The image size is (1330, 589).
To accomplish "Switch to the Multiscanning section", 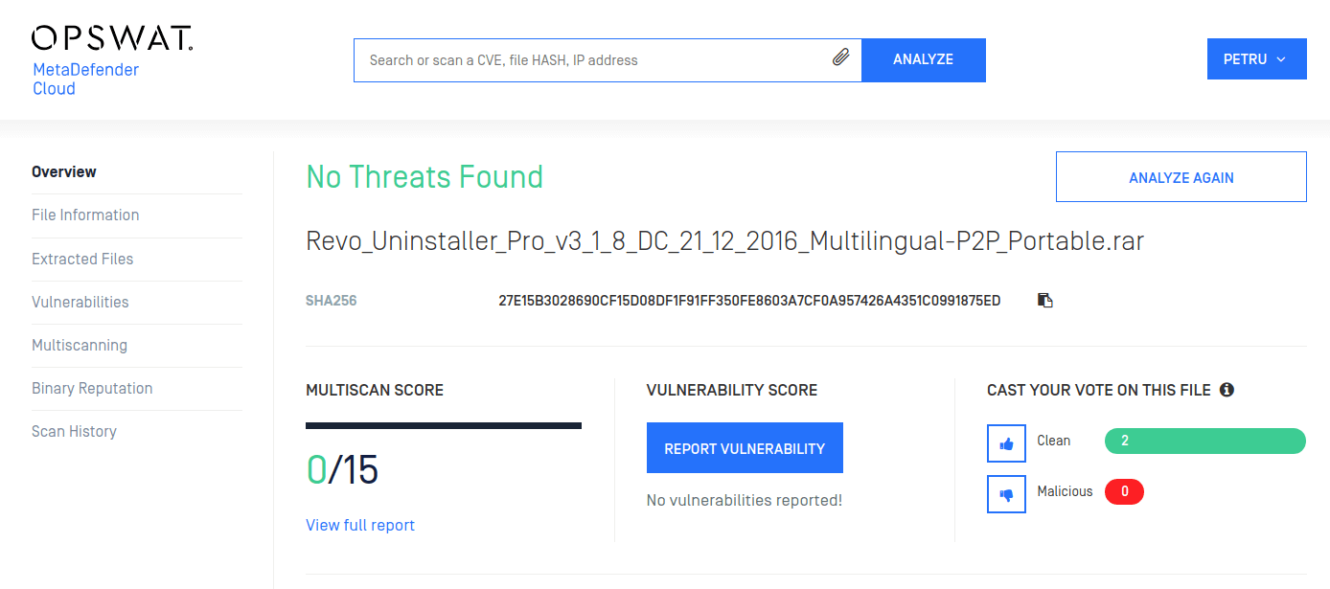I will (x=80, y=345).
